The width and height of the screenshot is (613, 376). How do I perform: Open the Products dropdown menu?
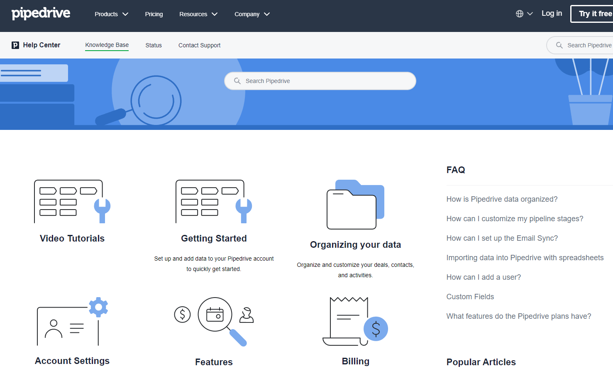point(111,14)
